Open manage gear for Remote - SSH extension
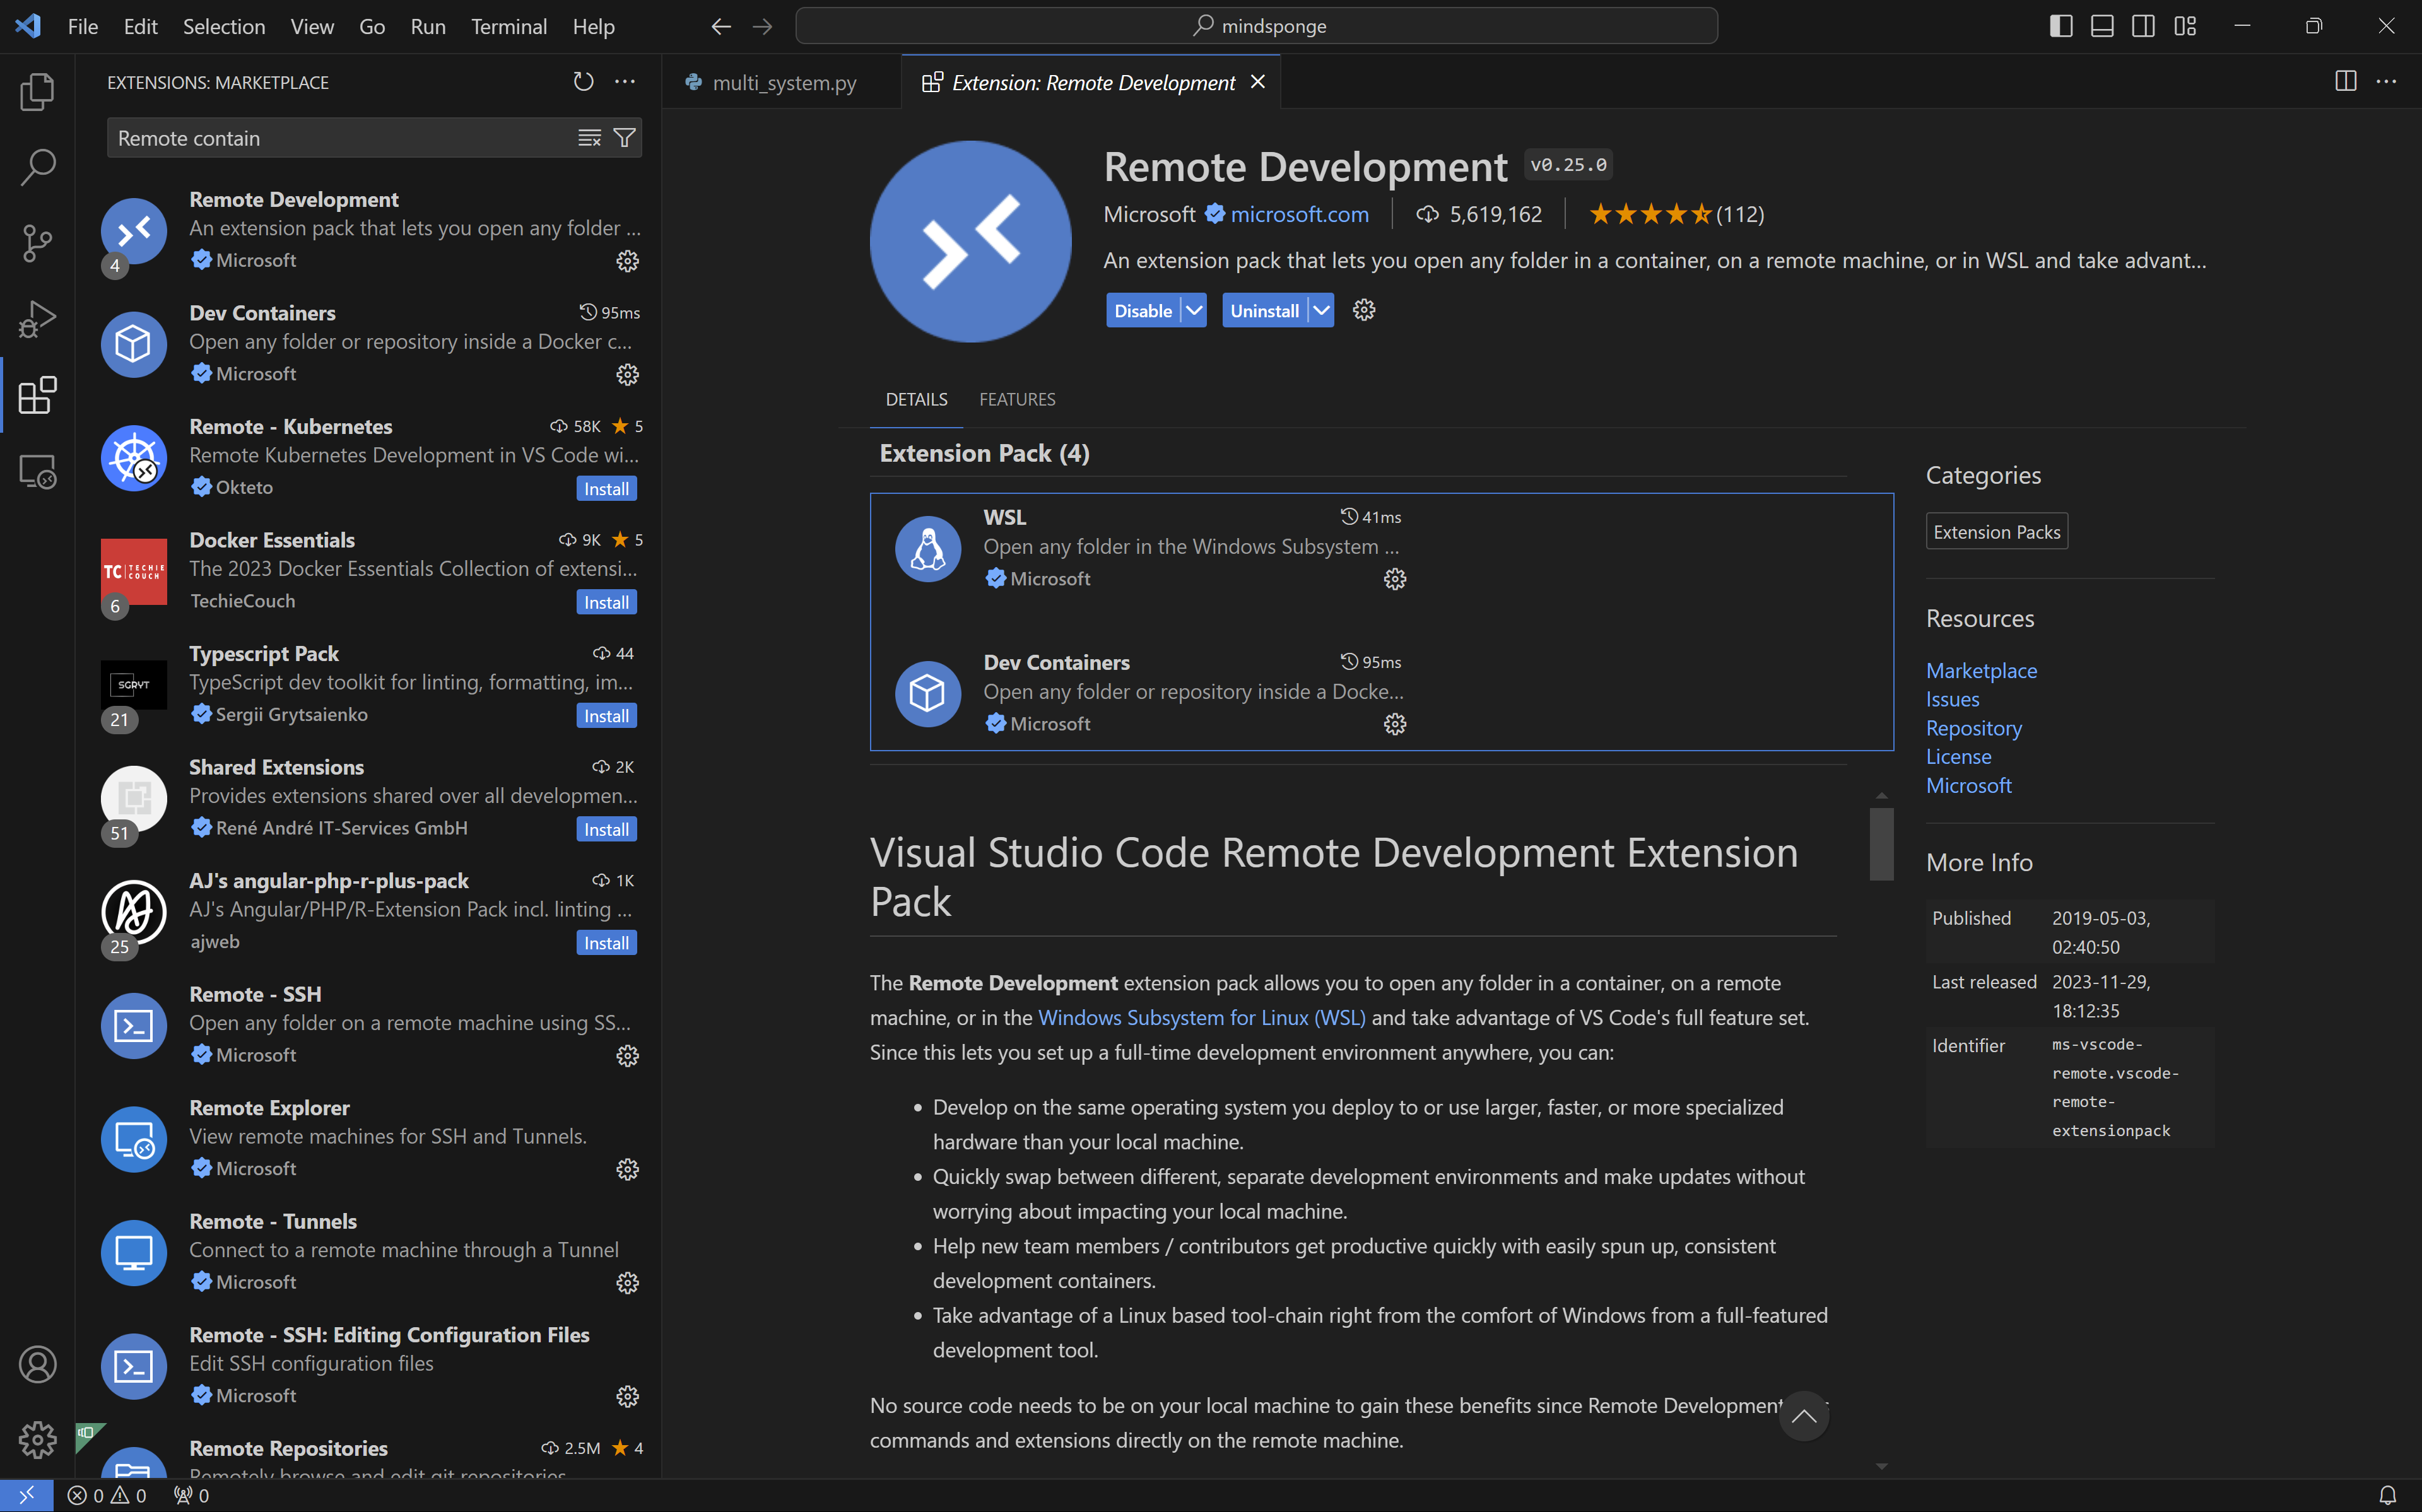This screenshot has width=2422, height=1512. point(627,1056)
